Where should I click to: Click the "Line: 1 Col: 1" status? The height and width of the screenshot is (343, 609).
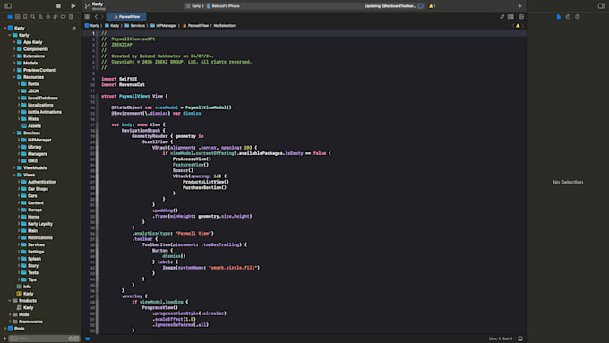[501, 339]
